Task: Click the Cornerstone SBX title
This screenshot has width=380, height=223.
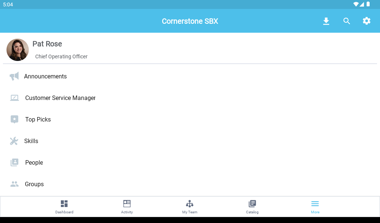Action: point(190,21)
